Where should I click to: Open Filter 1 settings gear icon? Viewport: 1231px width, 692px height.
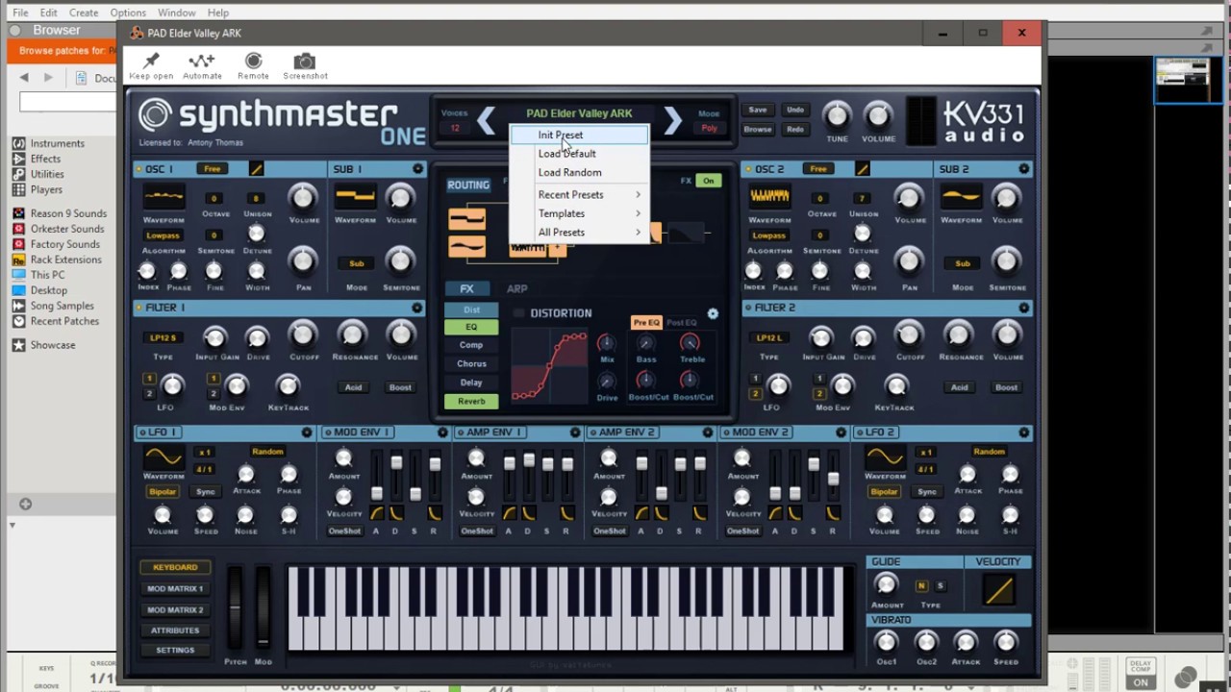tap(417, 308)
